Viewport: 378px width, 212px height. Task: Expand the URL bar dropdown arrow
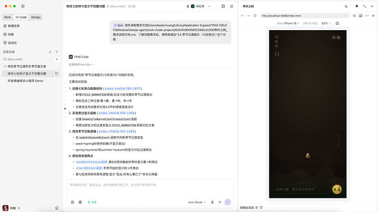pyautogui.click(x=346, y=16)
